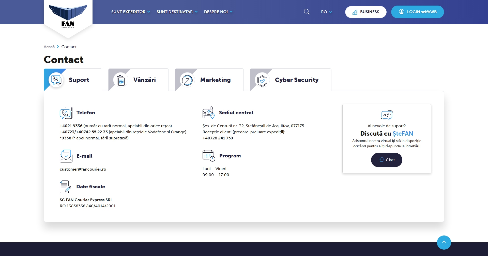Image resolution: width=488 pixels, height=256 pixels.
Task: Click the Telefon phone icon
Action: point(66,113)
